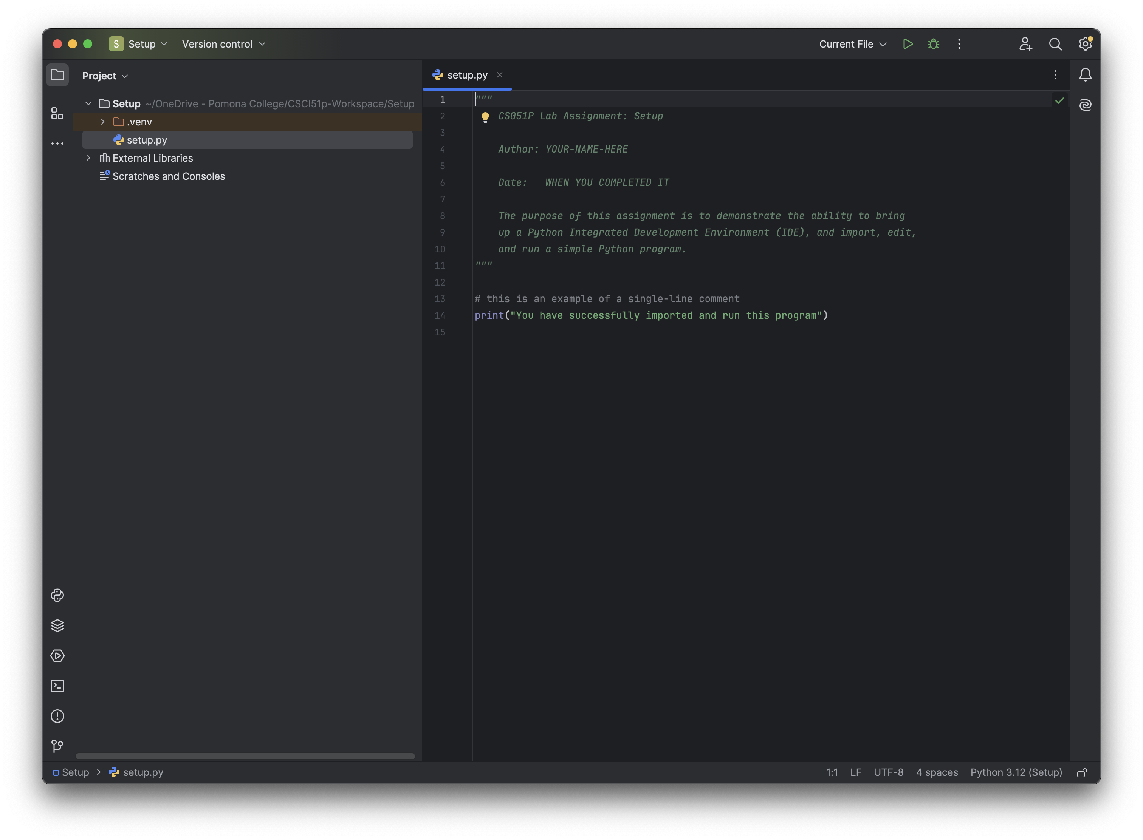
Task: Toggle Project tool window folder icon
Action: click(x=57, y=75)
